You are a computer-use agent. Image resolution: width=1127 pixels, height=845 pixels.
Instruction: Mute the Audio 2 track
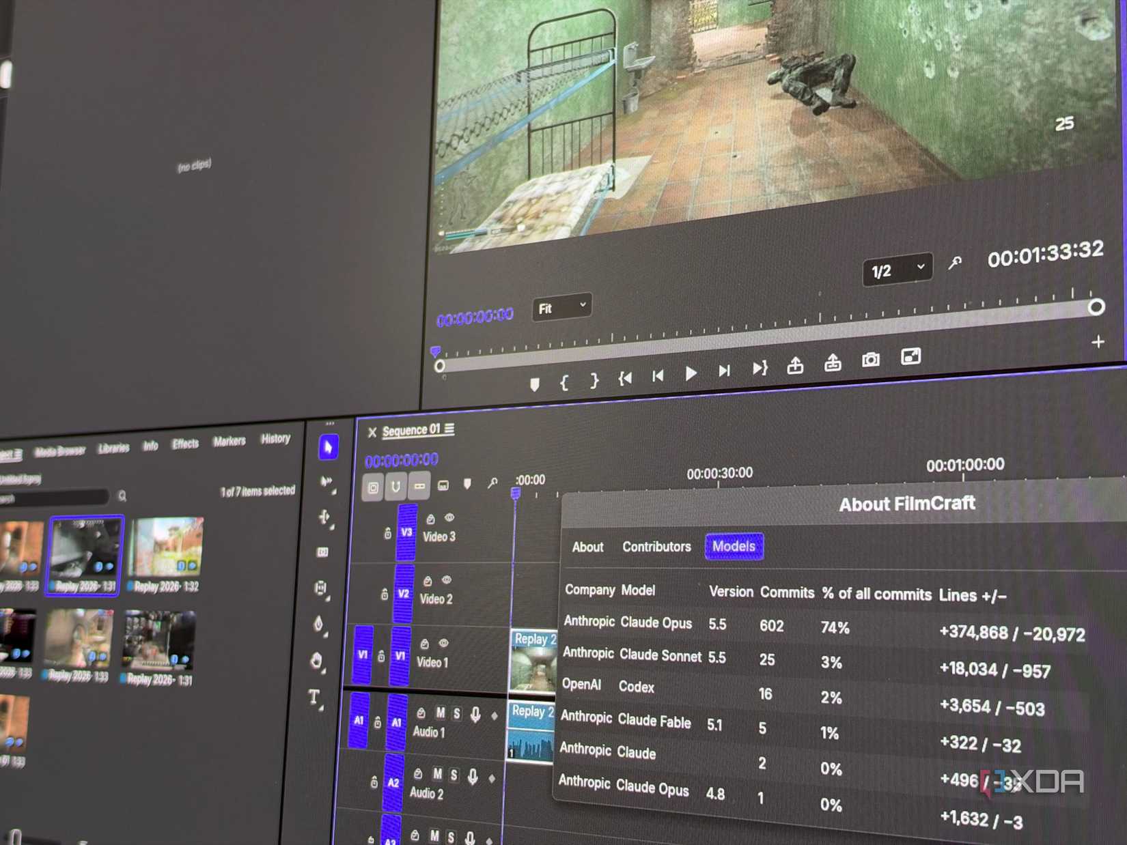[x=437, y=775]
